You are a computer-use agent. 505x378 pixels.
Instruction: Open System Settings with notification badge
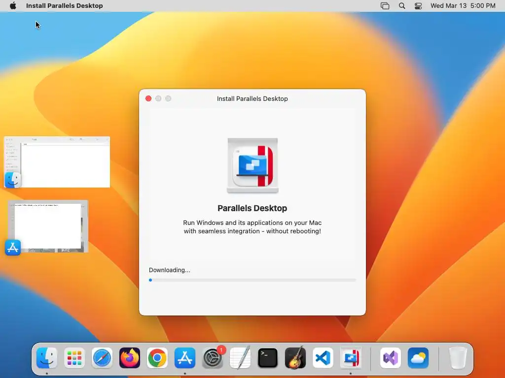point(213,358)
